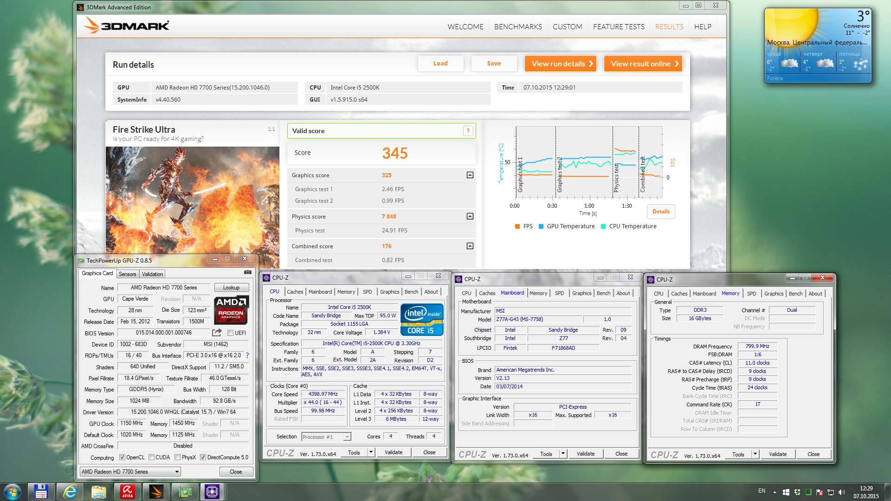Click the valid score help question mark
The height and width of the screenshot is (501, 891).
pyautogui.click(x=468, y=131)
